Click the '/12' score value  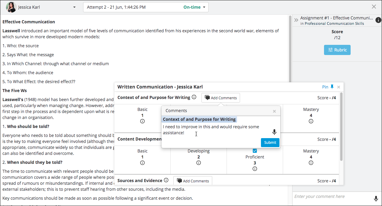coord(337,38)
